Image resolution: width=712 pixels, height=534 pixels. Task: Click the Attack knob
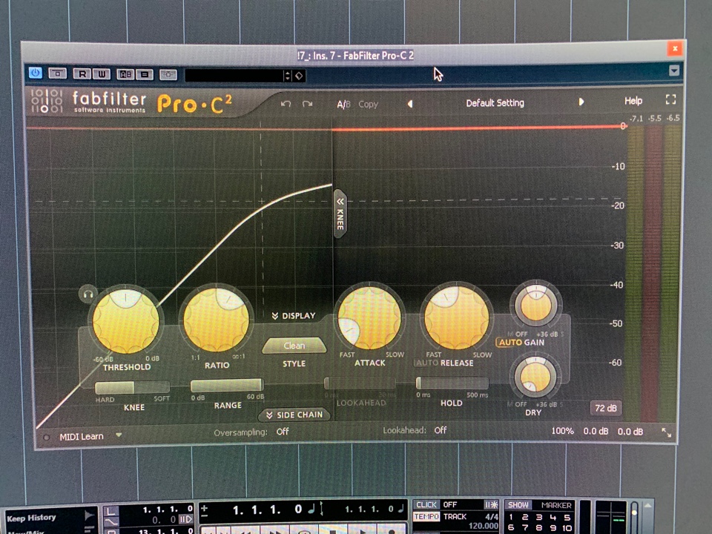369,317
